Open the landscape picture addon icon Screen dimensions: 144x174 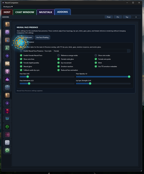tap(7, 119)
